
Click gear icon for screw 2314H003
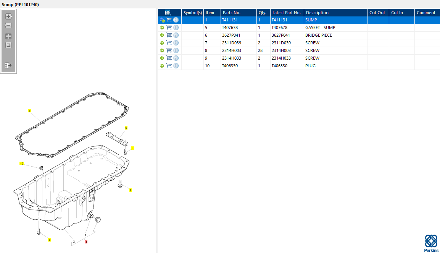(x=162, y=50)
